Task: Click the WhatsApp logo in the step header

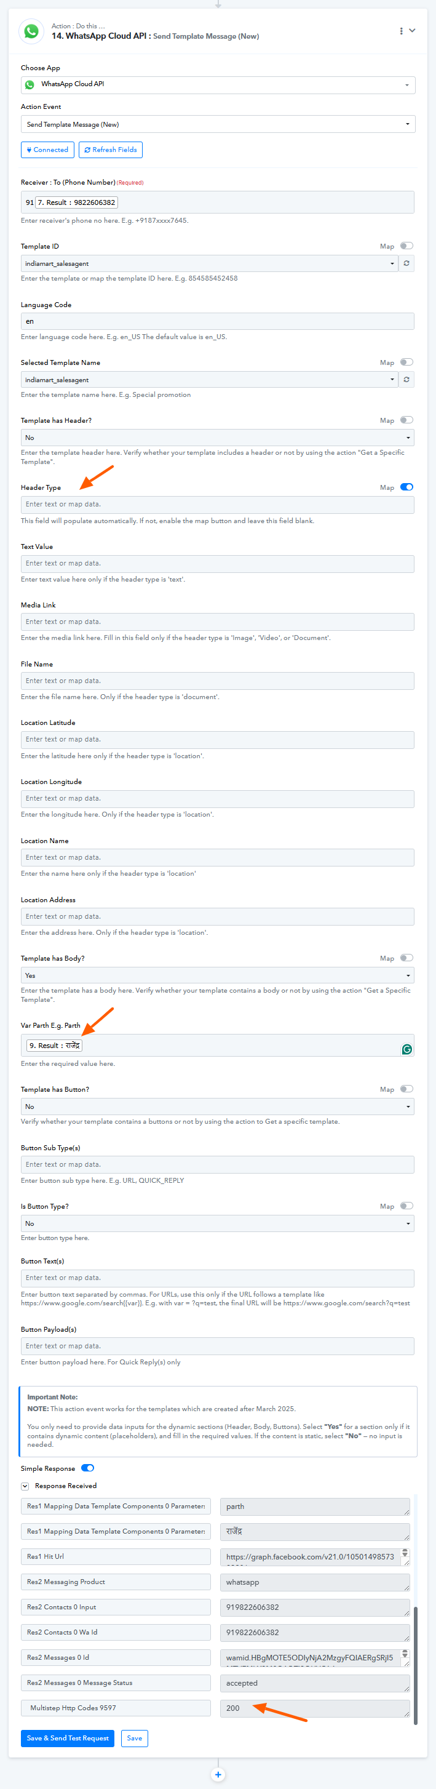Action: point(31,31)
